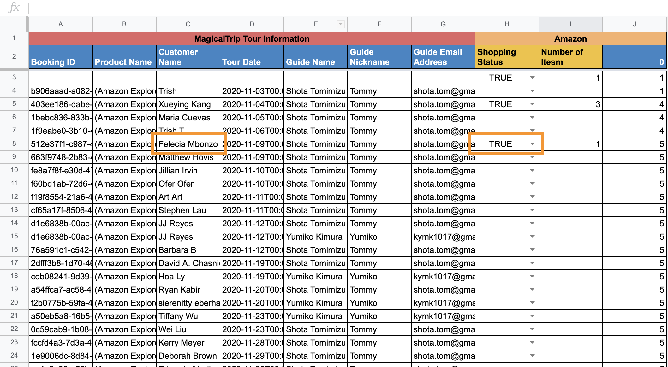Open Shopping Status dropdown for Felecia Mbonzo row
Viewport: 668px width, 367px height.
click(x=532, y=144)
